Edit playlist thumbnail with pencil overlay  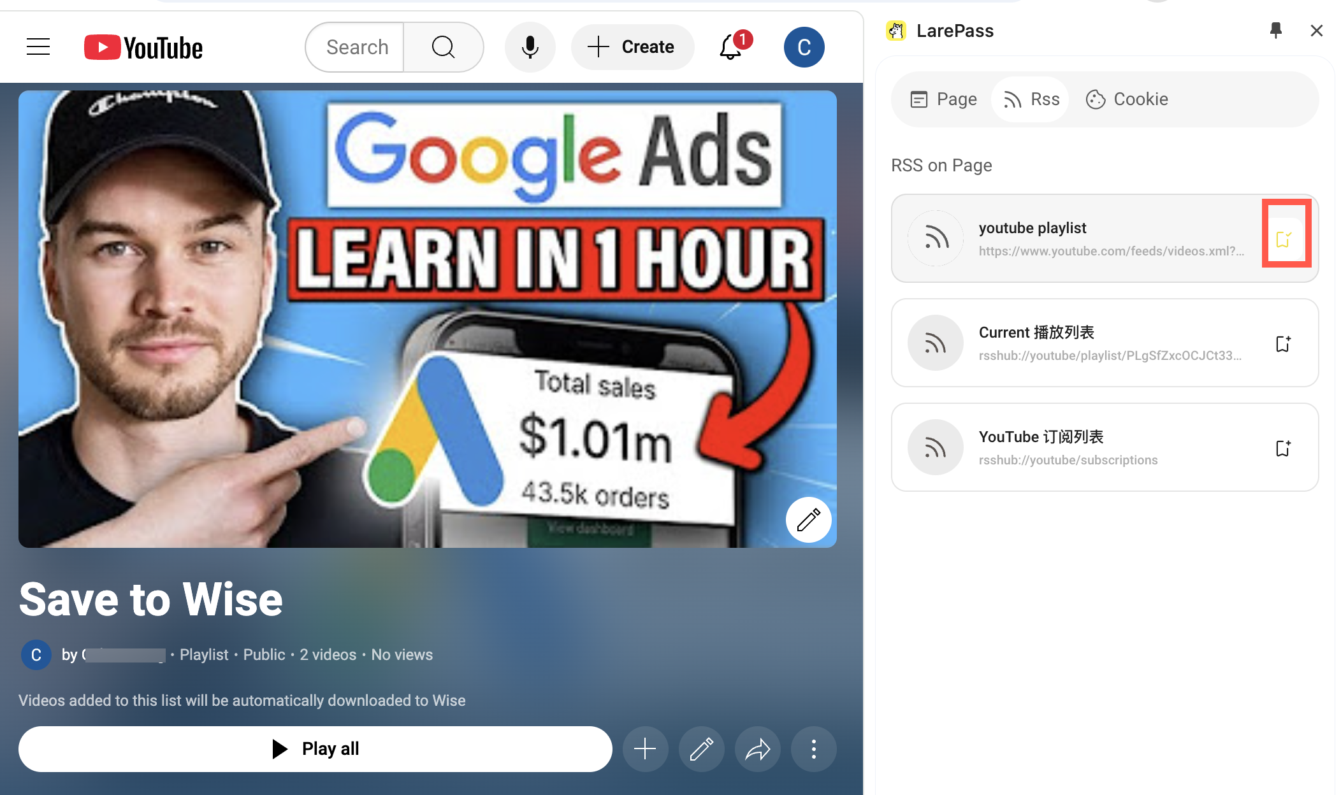pyautogui.click(x=808, y=520)
